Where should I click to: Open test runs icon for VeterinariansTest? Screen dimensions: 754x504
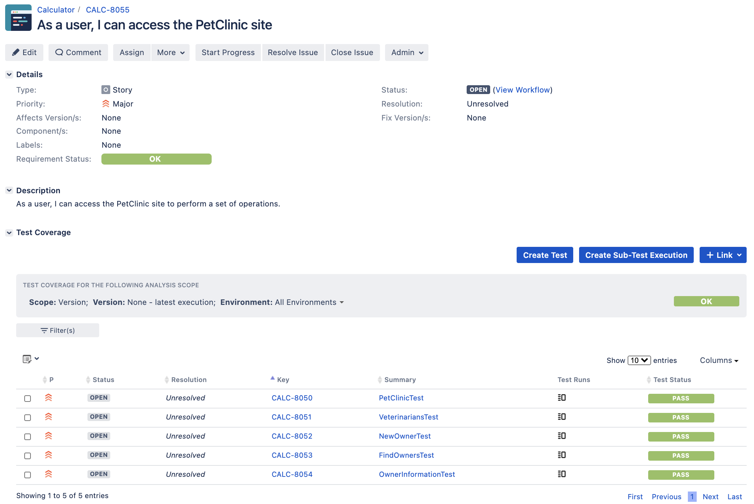tap(561, 417)
